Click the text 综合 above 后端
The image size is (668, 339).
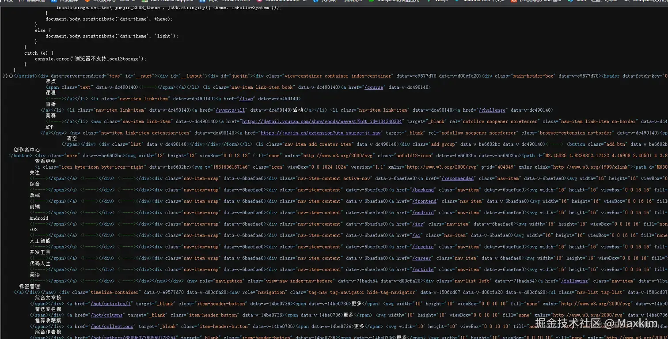coord(35,185)
